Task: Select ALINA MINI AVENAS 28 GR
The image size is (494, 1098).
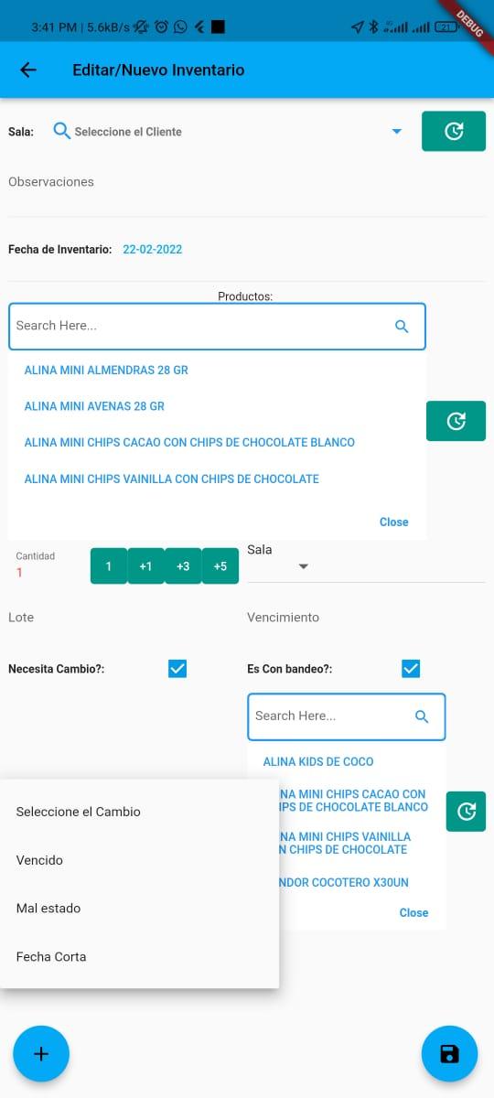Action: pos(94,406)
